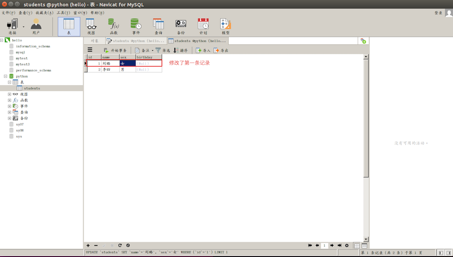
Task: Expand the 视图 node under python
Action: point(10,94)
